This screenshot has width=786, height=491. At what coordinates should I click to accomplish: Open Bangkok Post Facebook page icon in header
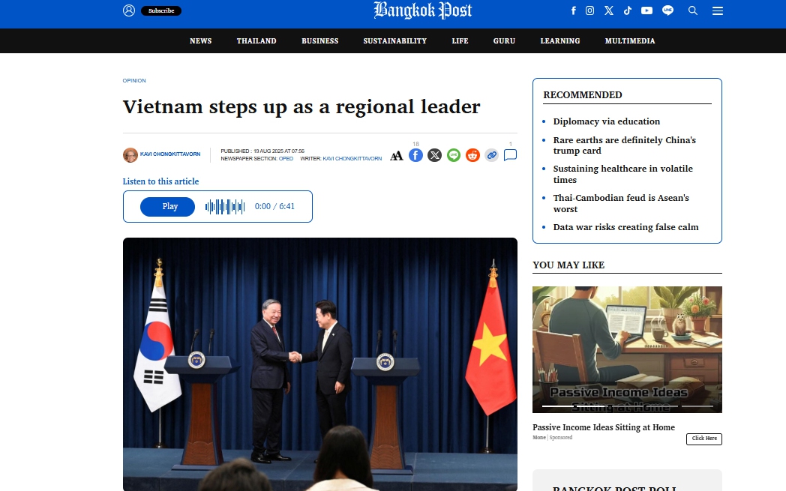point(574,10)
